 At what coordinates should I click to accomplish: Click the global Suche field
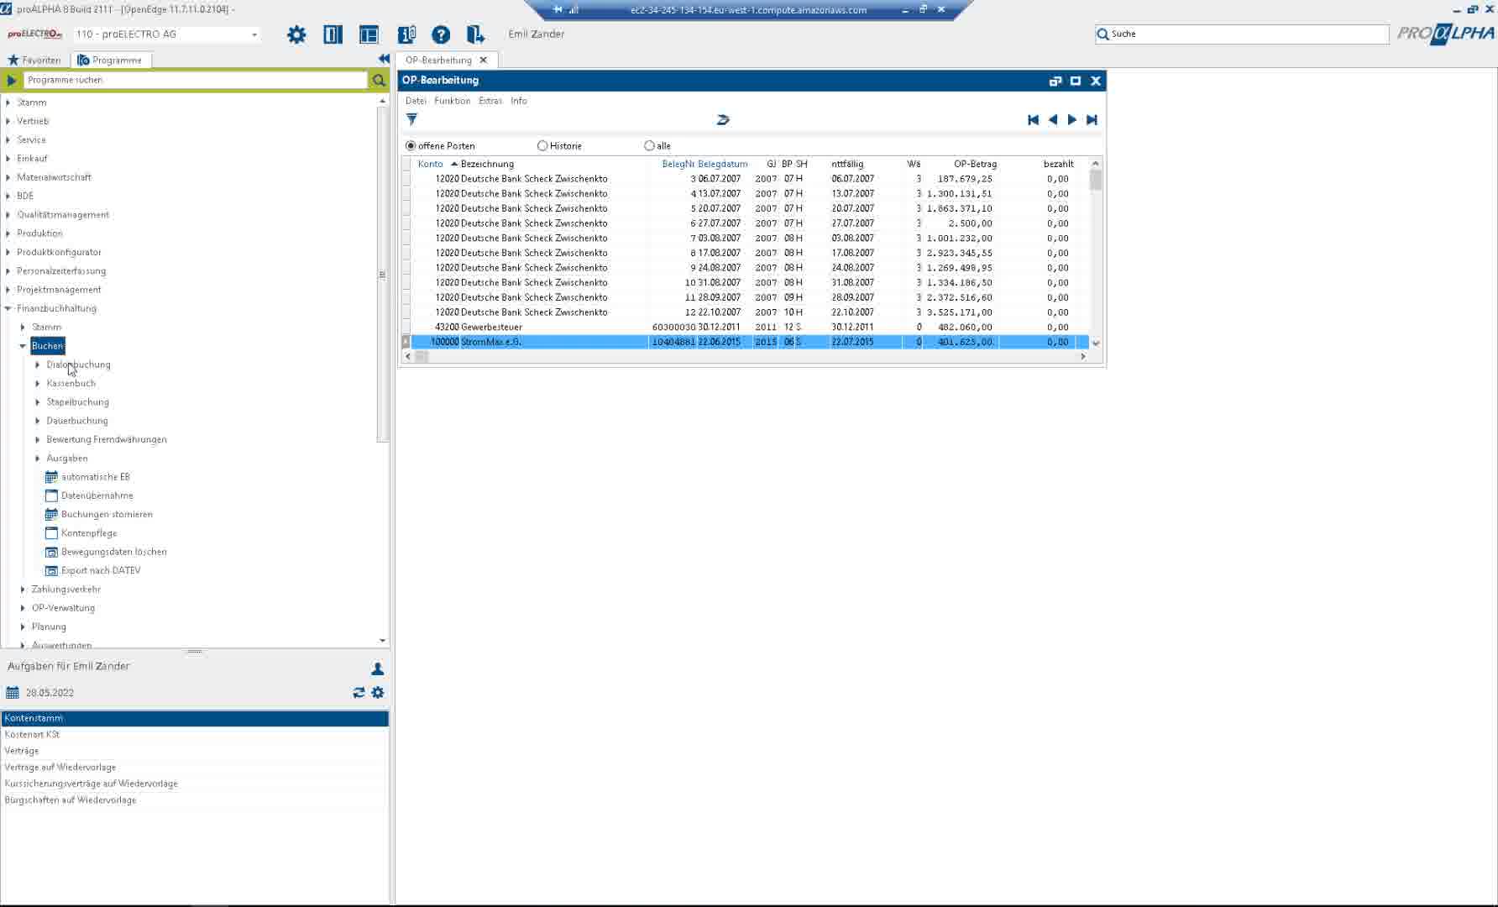click(x=1243, y=34)
